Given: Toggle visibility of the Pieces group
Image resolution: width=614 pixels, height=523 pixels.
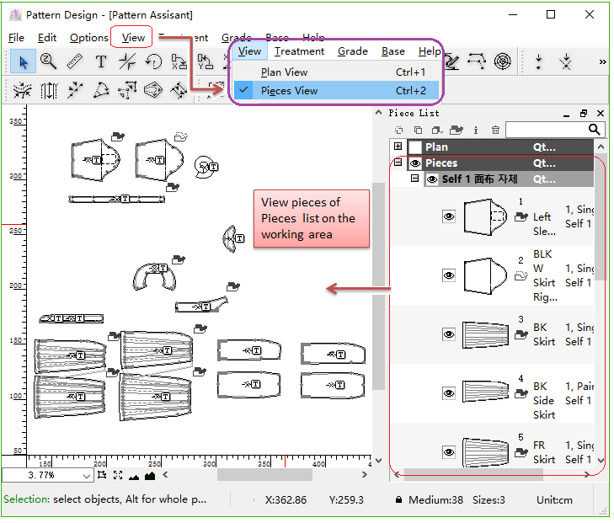Looking at the screenshot, I should point(415,163).
